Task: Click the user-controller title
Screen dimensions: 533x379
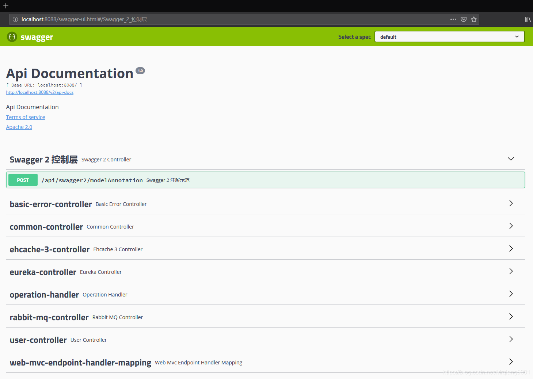Action: 38,340
